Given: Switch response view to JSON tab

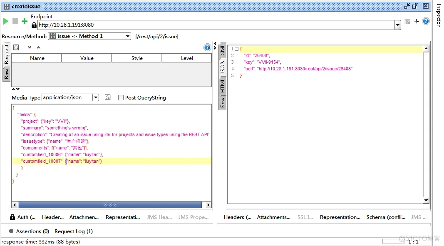Looking at the screenshot, I should 223,67.
